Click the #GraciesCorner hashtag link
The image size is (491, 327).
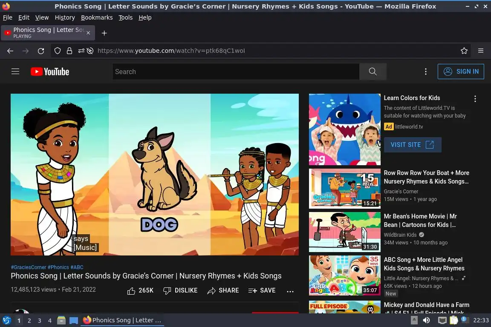tap(29, 267)
